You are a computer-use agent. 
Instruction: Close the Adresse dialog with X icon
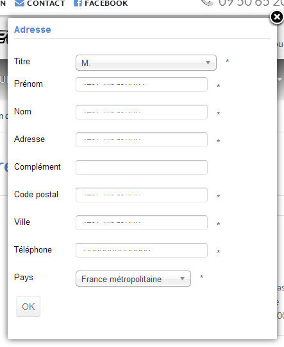click(277, 17)
